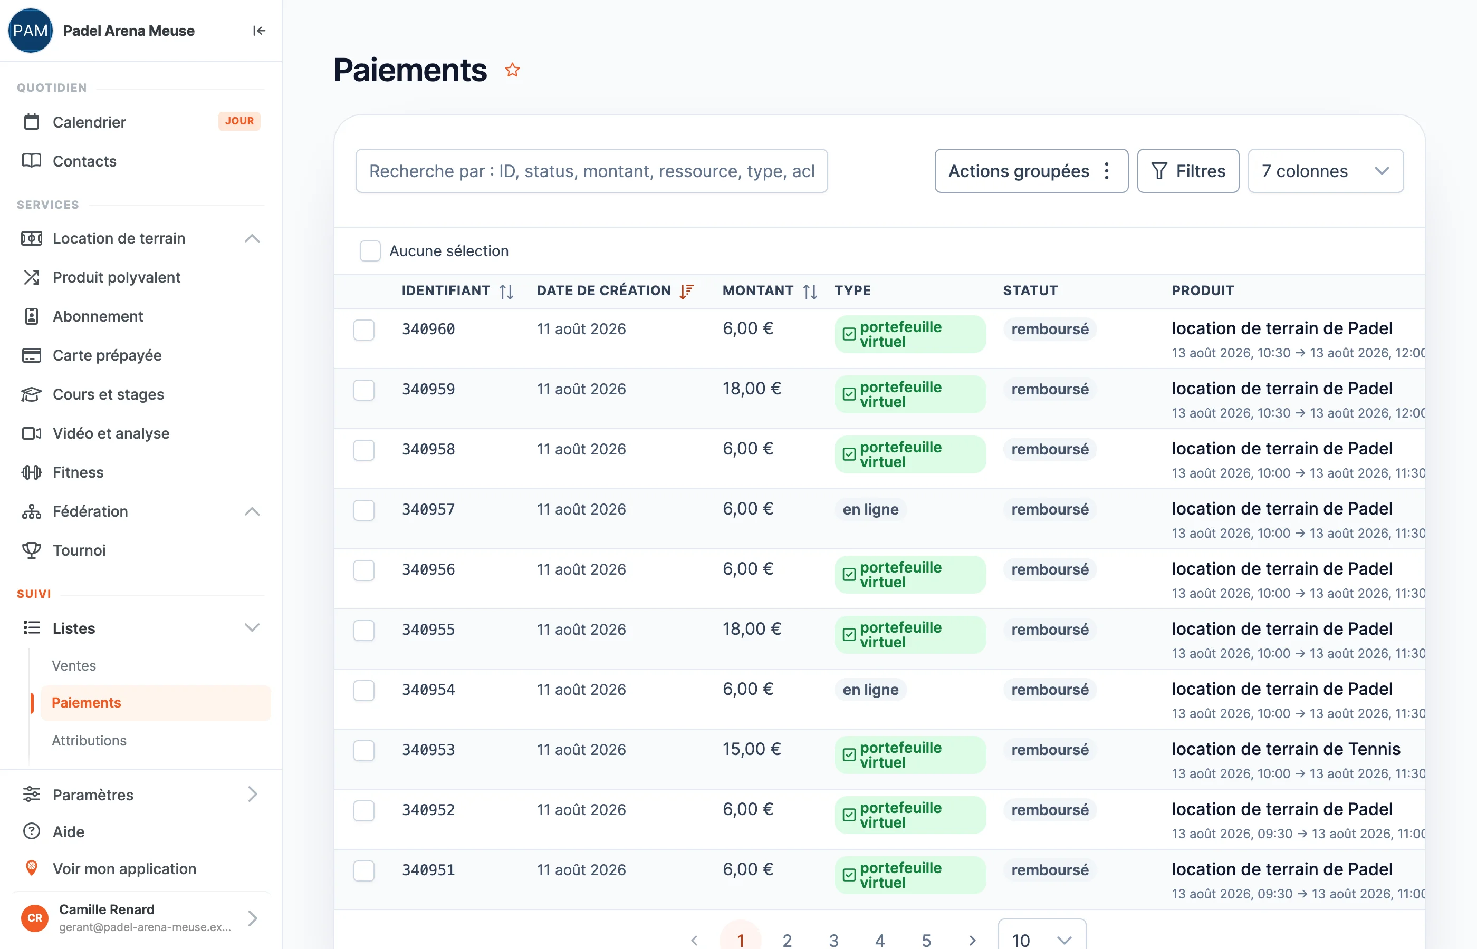The height and width of the screenshot is (949, 1477).
Task: Open the Aide help item
Action: point(69,832)
